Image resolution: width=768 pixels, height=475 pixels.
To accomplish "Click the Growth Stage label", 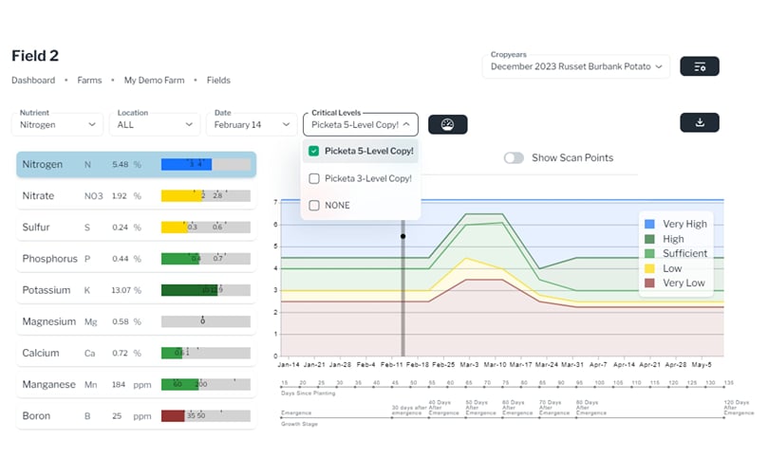I will pyautogui.click(x=299, y=424).
